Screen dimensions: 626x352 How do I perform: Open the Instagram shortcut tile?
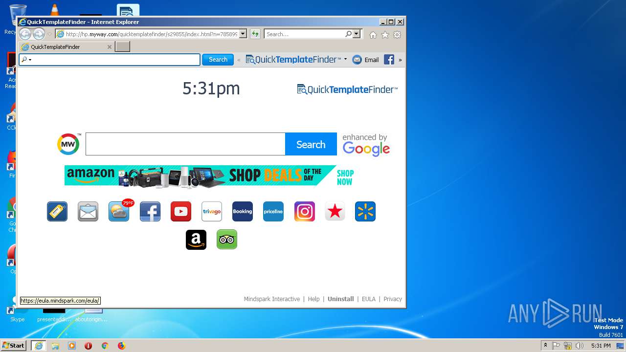coord(305,211)
